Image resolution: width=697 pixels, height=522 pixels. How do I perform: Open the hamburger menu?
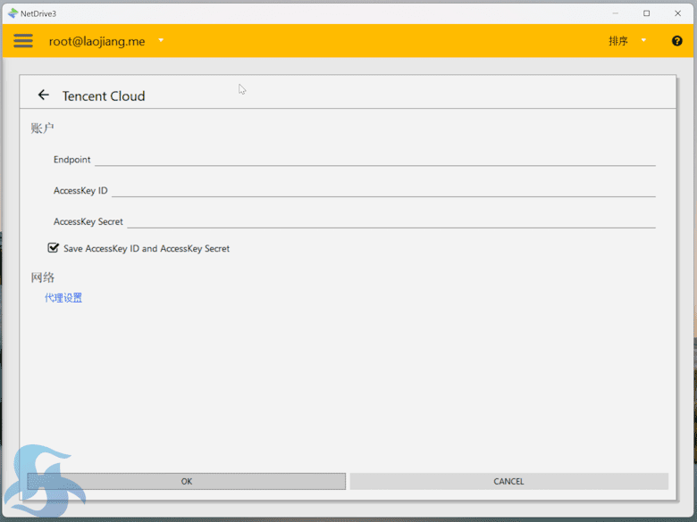(x=23, y=41)
